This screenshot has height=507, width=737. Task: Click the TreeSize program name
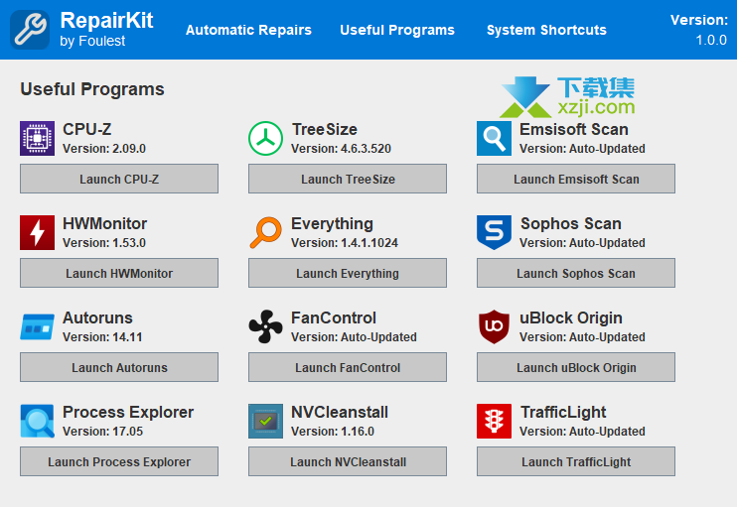pyautogui.click(x=325, y=129)
